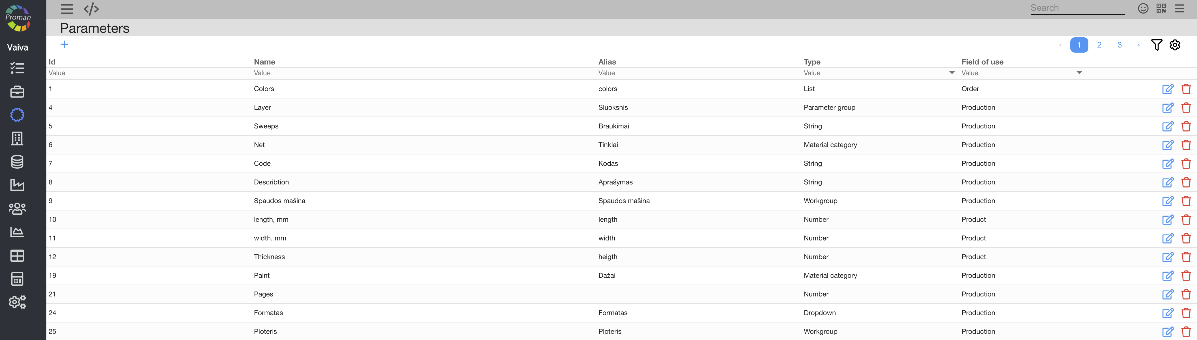Open the briefcase icon in sidebar
The height and width of the screenshot is (340, 1197).
pos(17,91)
